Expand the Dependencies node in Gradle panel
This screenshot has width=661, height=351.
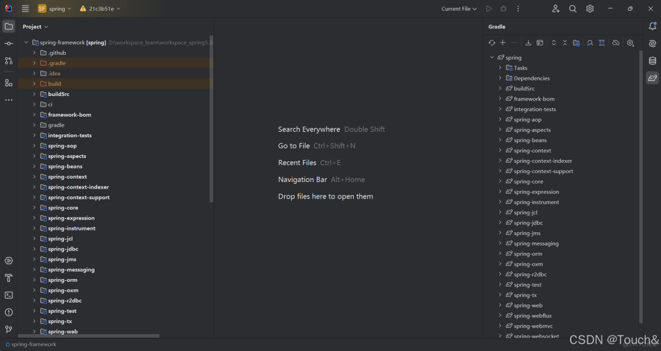pos(500,78)
